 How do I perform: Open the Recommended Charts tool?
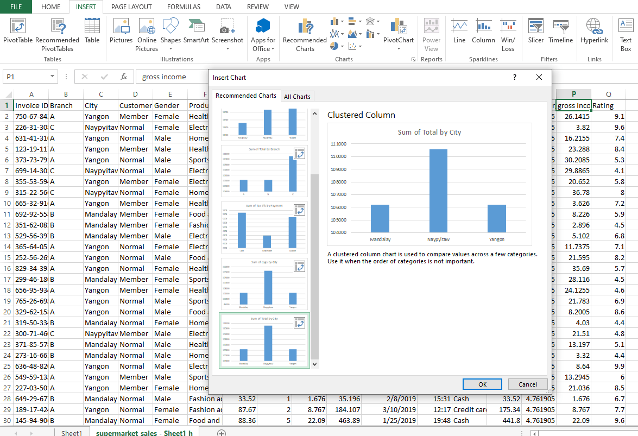click(304, 34)
